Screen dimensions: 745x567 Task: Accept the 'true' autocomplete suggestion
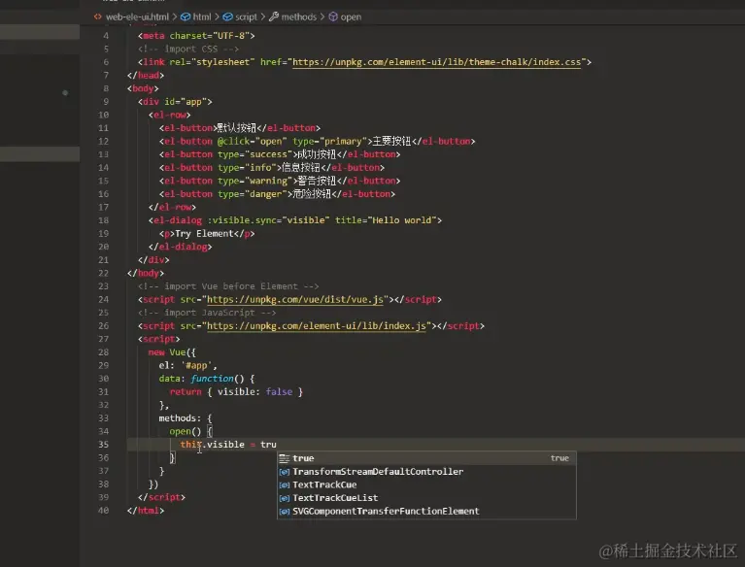(x=426, y=458)
